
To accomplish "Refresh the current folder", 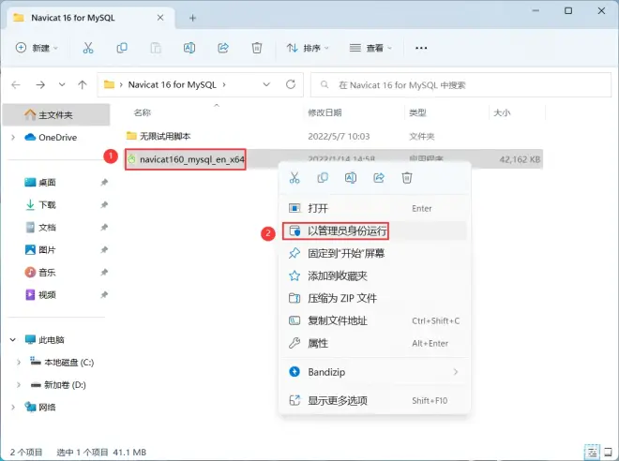I will pos(291,84).
